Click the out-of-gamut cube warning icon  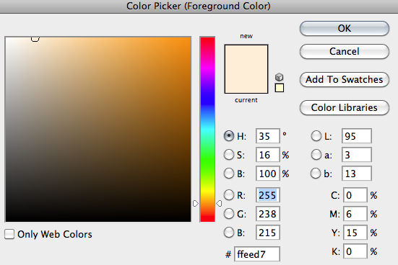click(x=280, y=77)
